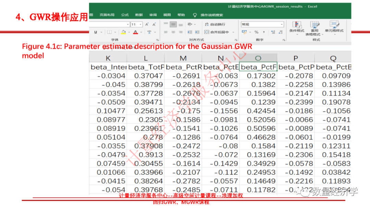Click the increase decimal places icon

273,32
